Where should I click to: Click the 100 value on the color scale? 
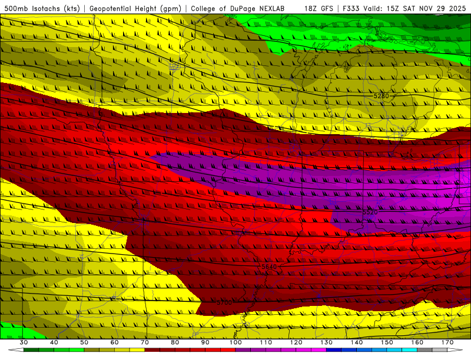point(236,342)
